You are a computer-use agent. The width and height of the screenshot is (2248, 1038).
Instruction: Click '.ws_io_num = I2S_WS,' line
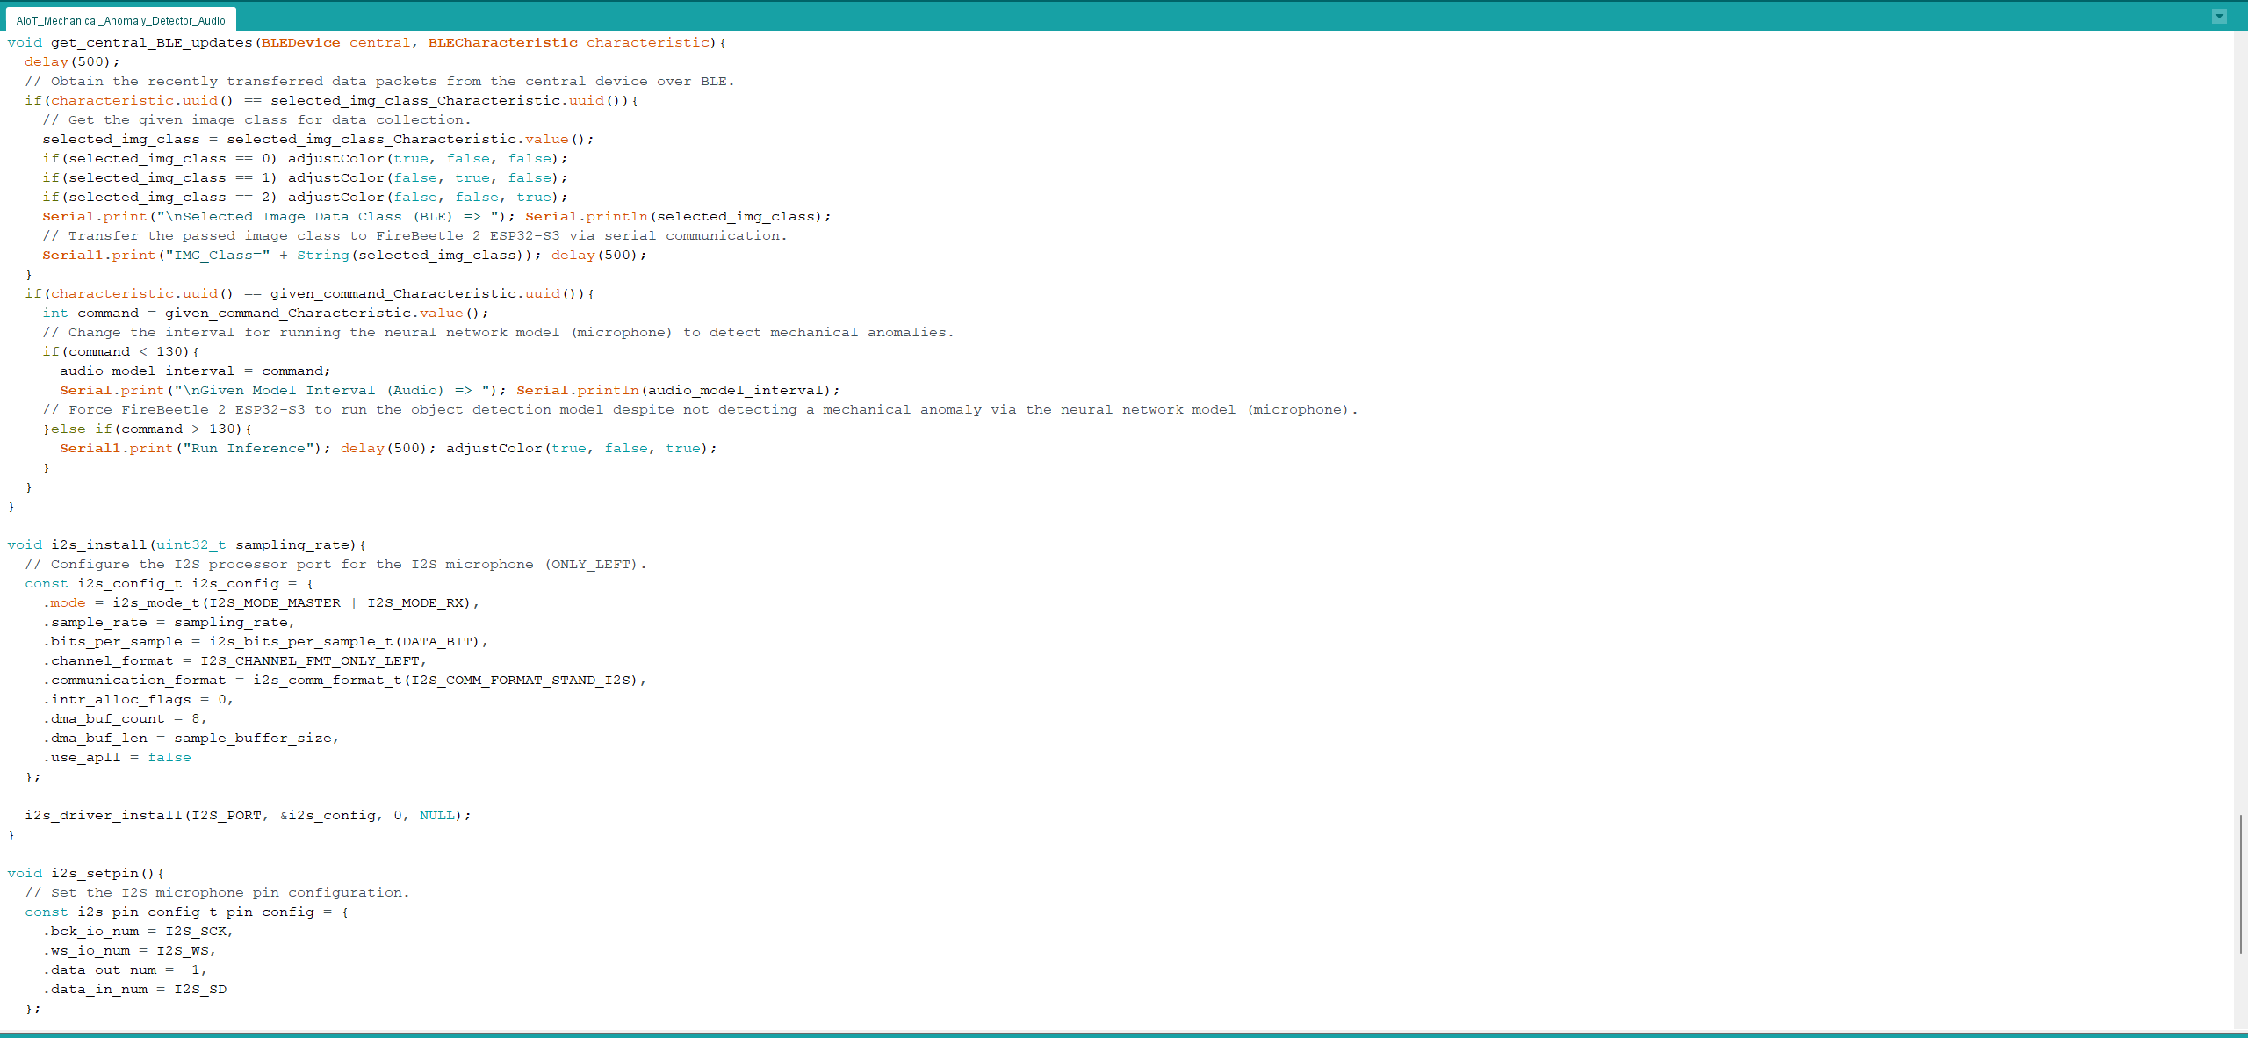[129, 950]
